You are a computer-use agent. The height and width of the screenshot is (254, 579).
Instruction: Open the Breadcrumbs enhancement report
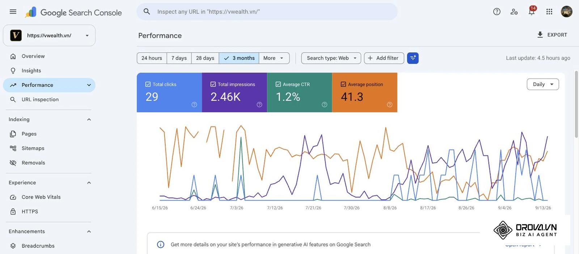pyautogui.click(x=49, y=246)
